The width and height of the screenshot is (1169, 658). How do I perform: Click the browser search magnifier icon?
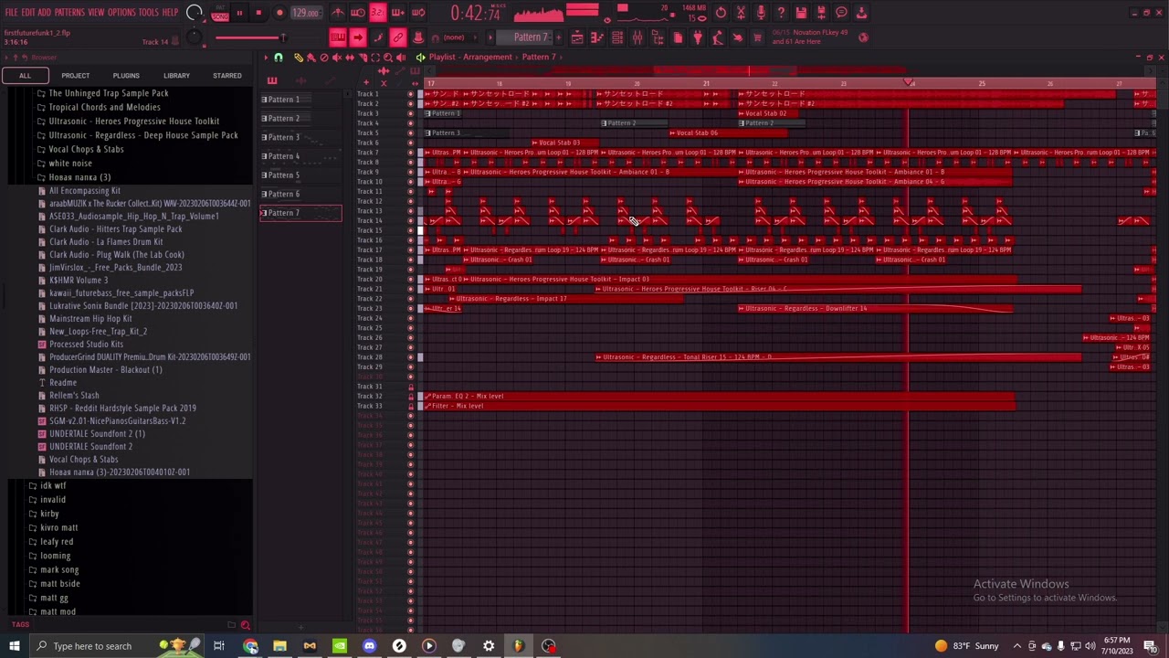(245, 625)
